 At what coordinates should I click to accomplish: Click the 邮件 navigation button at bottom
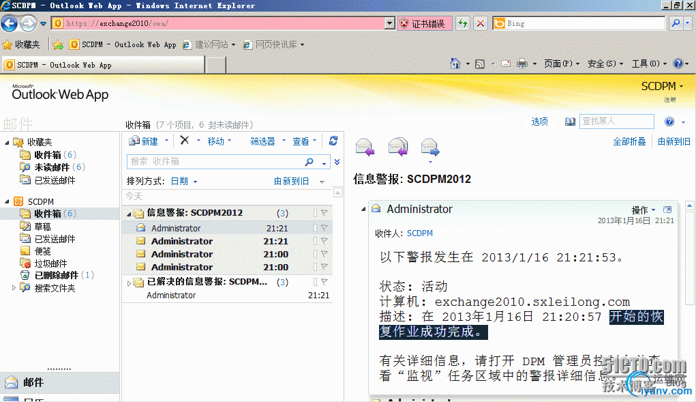pyautogui.click(x=60, y=382)
